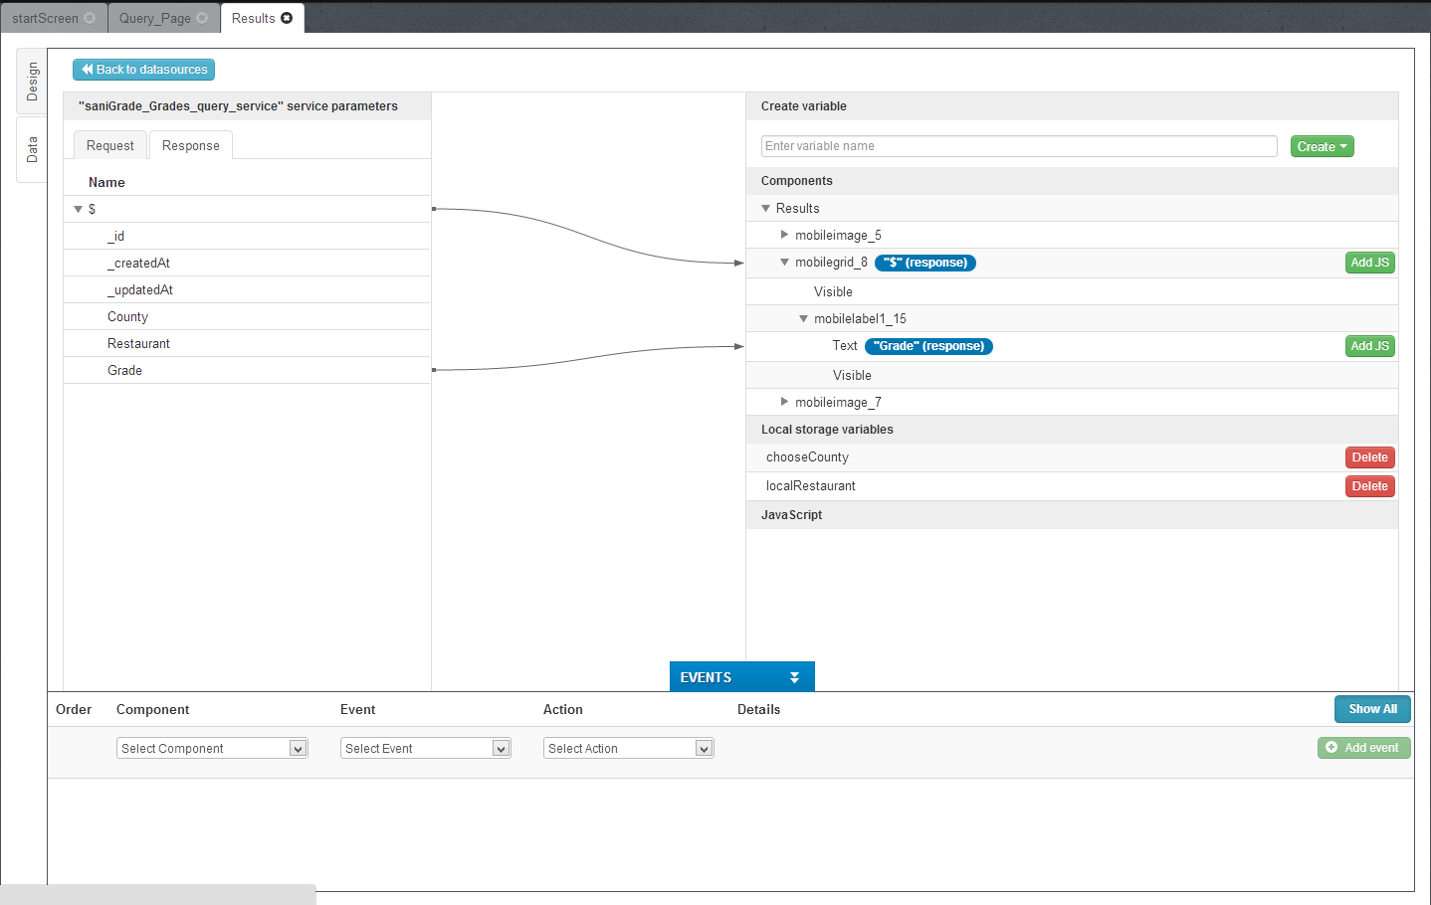Close the Query_Page tab using its x icon
The height and width of the screenshot is (905, 1431).
click(x=202, y=18)
